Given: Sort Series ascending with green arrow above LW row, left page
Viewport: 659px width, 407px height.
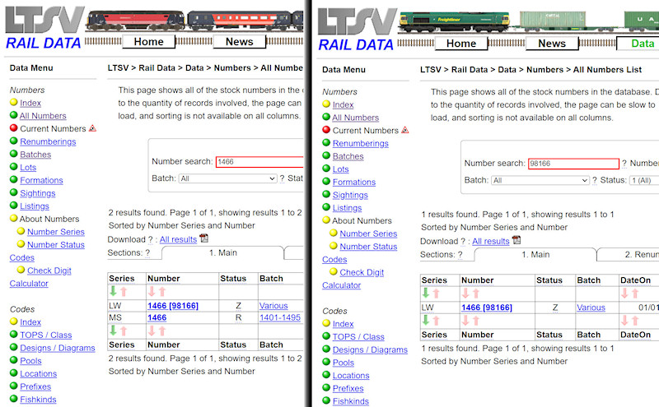Looking at the screenshot, I should point(113,291).
